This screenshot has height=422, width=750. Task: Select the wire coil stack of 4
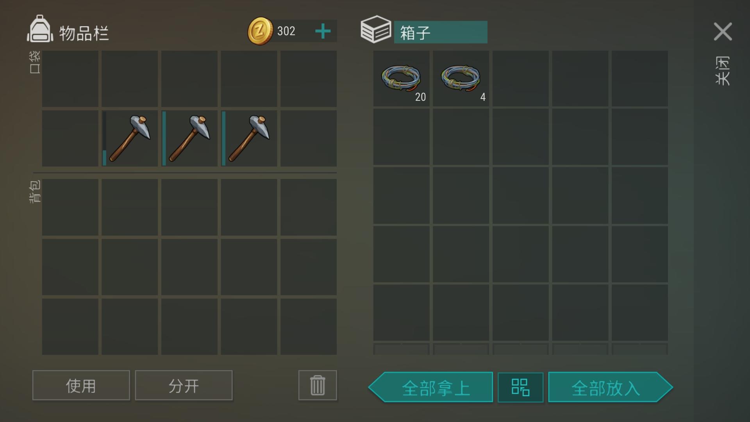click(x=461, y=79)
